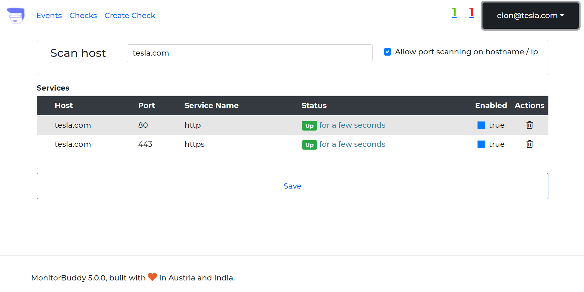Click the green Up badge for https

coord(309,145)
